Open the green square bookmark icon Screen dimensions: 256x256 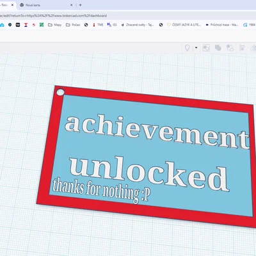click(42, 25)
